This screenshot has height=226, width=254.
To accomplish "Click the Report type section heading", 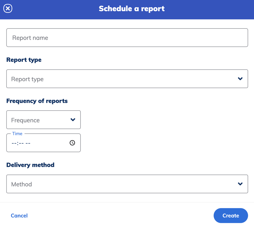I will 24,60.
